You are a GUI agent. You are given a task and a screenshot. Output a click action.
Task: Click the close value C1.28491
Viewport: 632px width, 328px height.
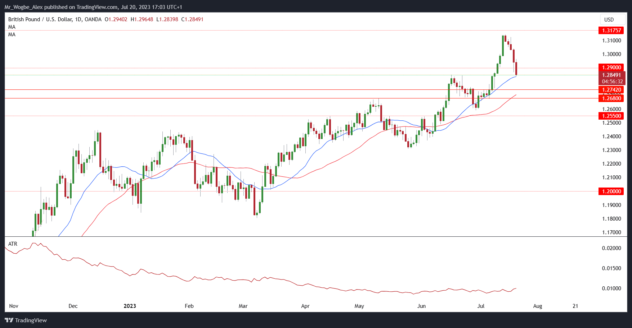point(192,19)
